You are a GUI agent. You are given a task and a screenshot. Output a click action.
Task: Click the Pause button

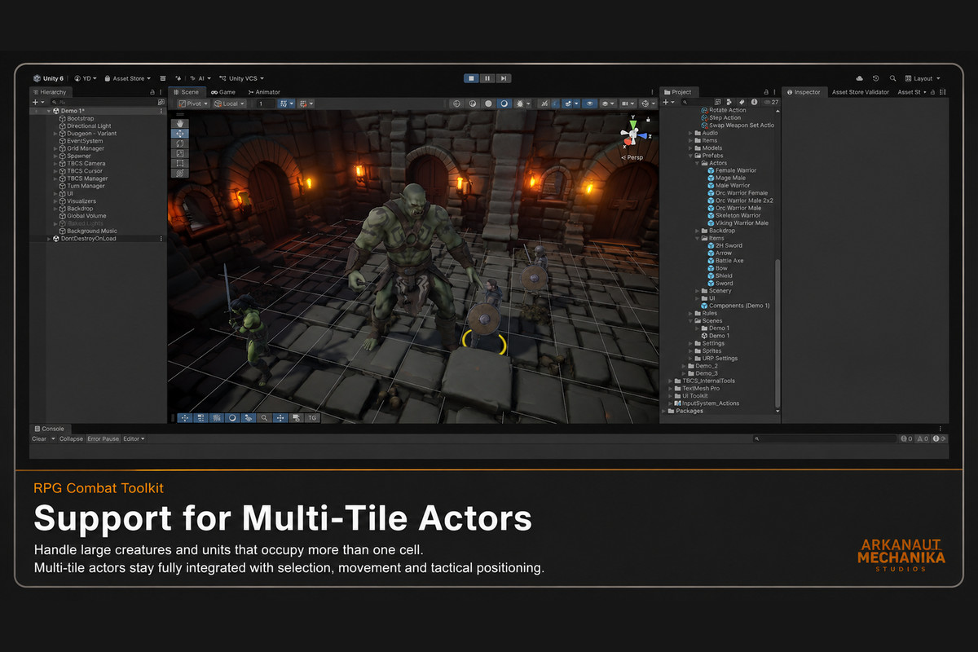pos(487,78)
